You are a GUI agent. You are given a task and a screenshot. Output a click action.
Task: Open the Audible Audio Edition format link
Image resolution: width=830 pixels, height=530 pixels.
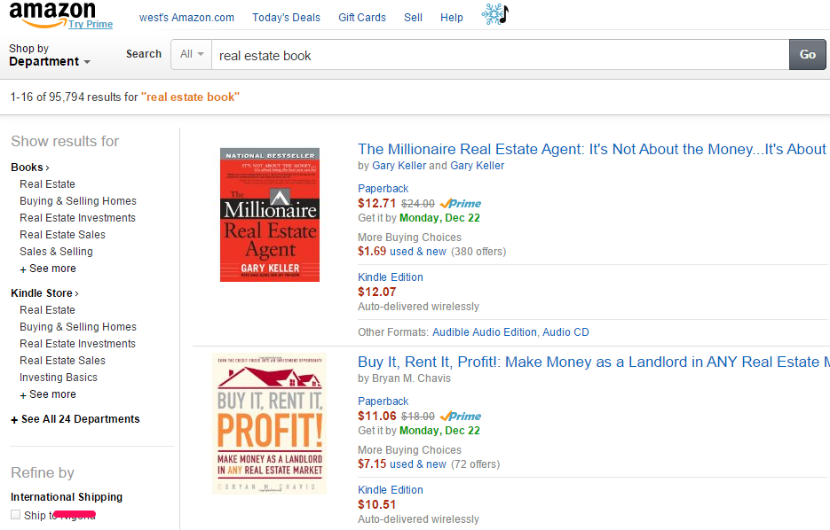(485, 332)
